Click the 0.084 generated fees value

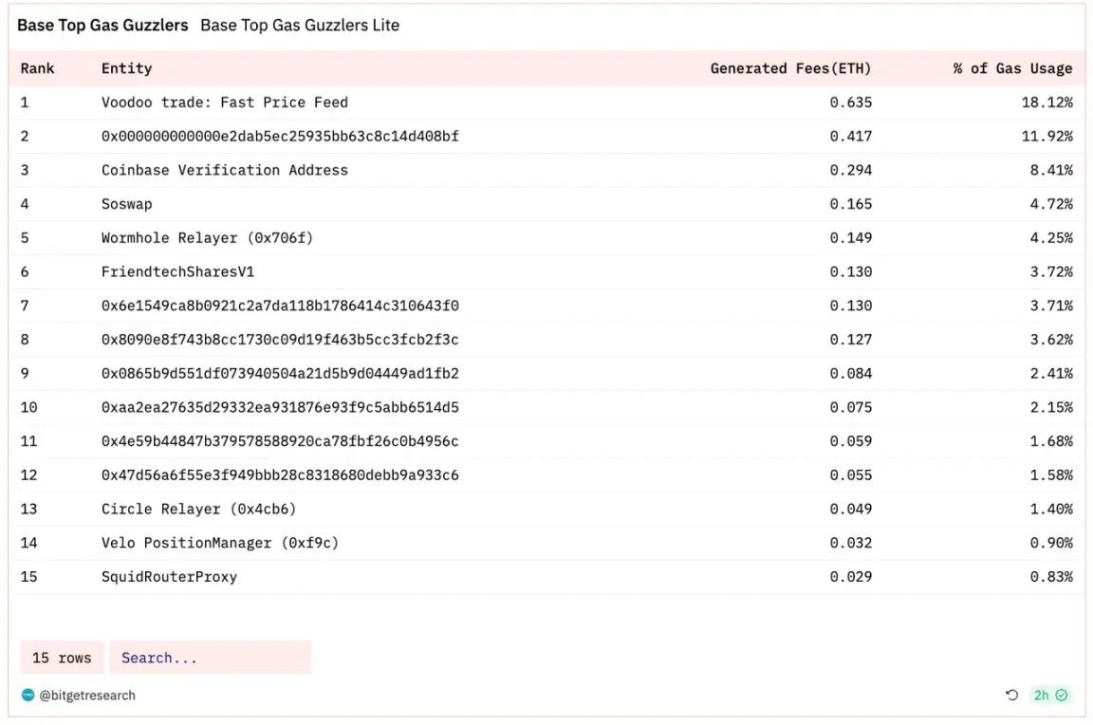coord(850,374)
